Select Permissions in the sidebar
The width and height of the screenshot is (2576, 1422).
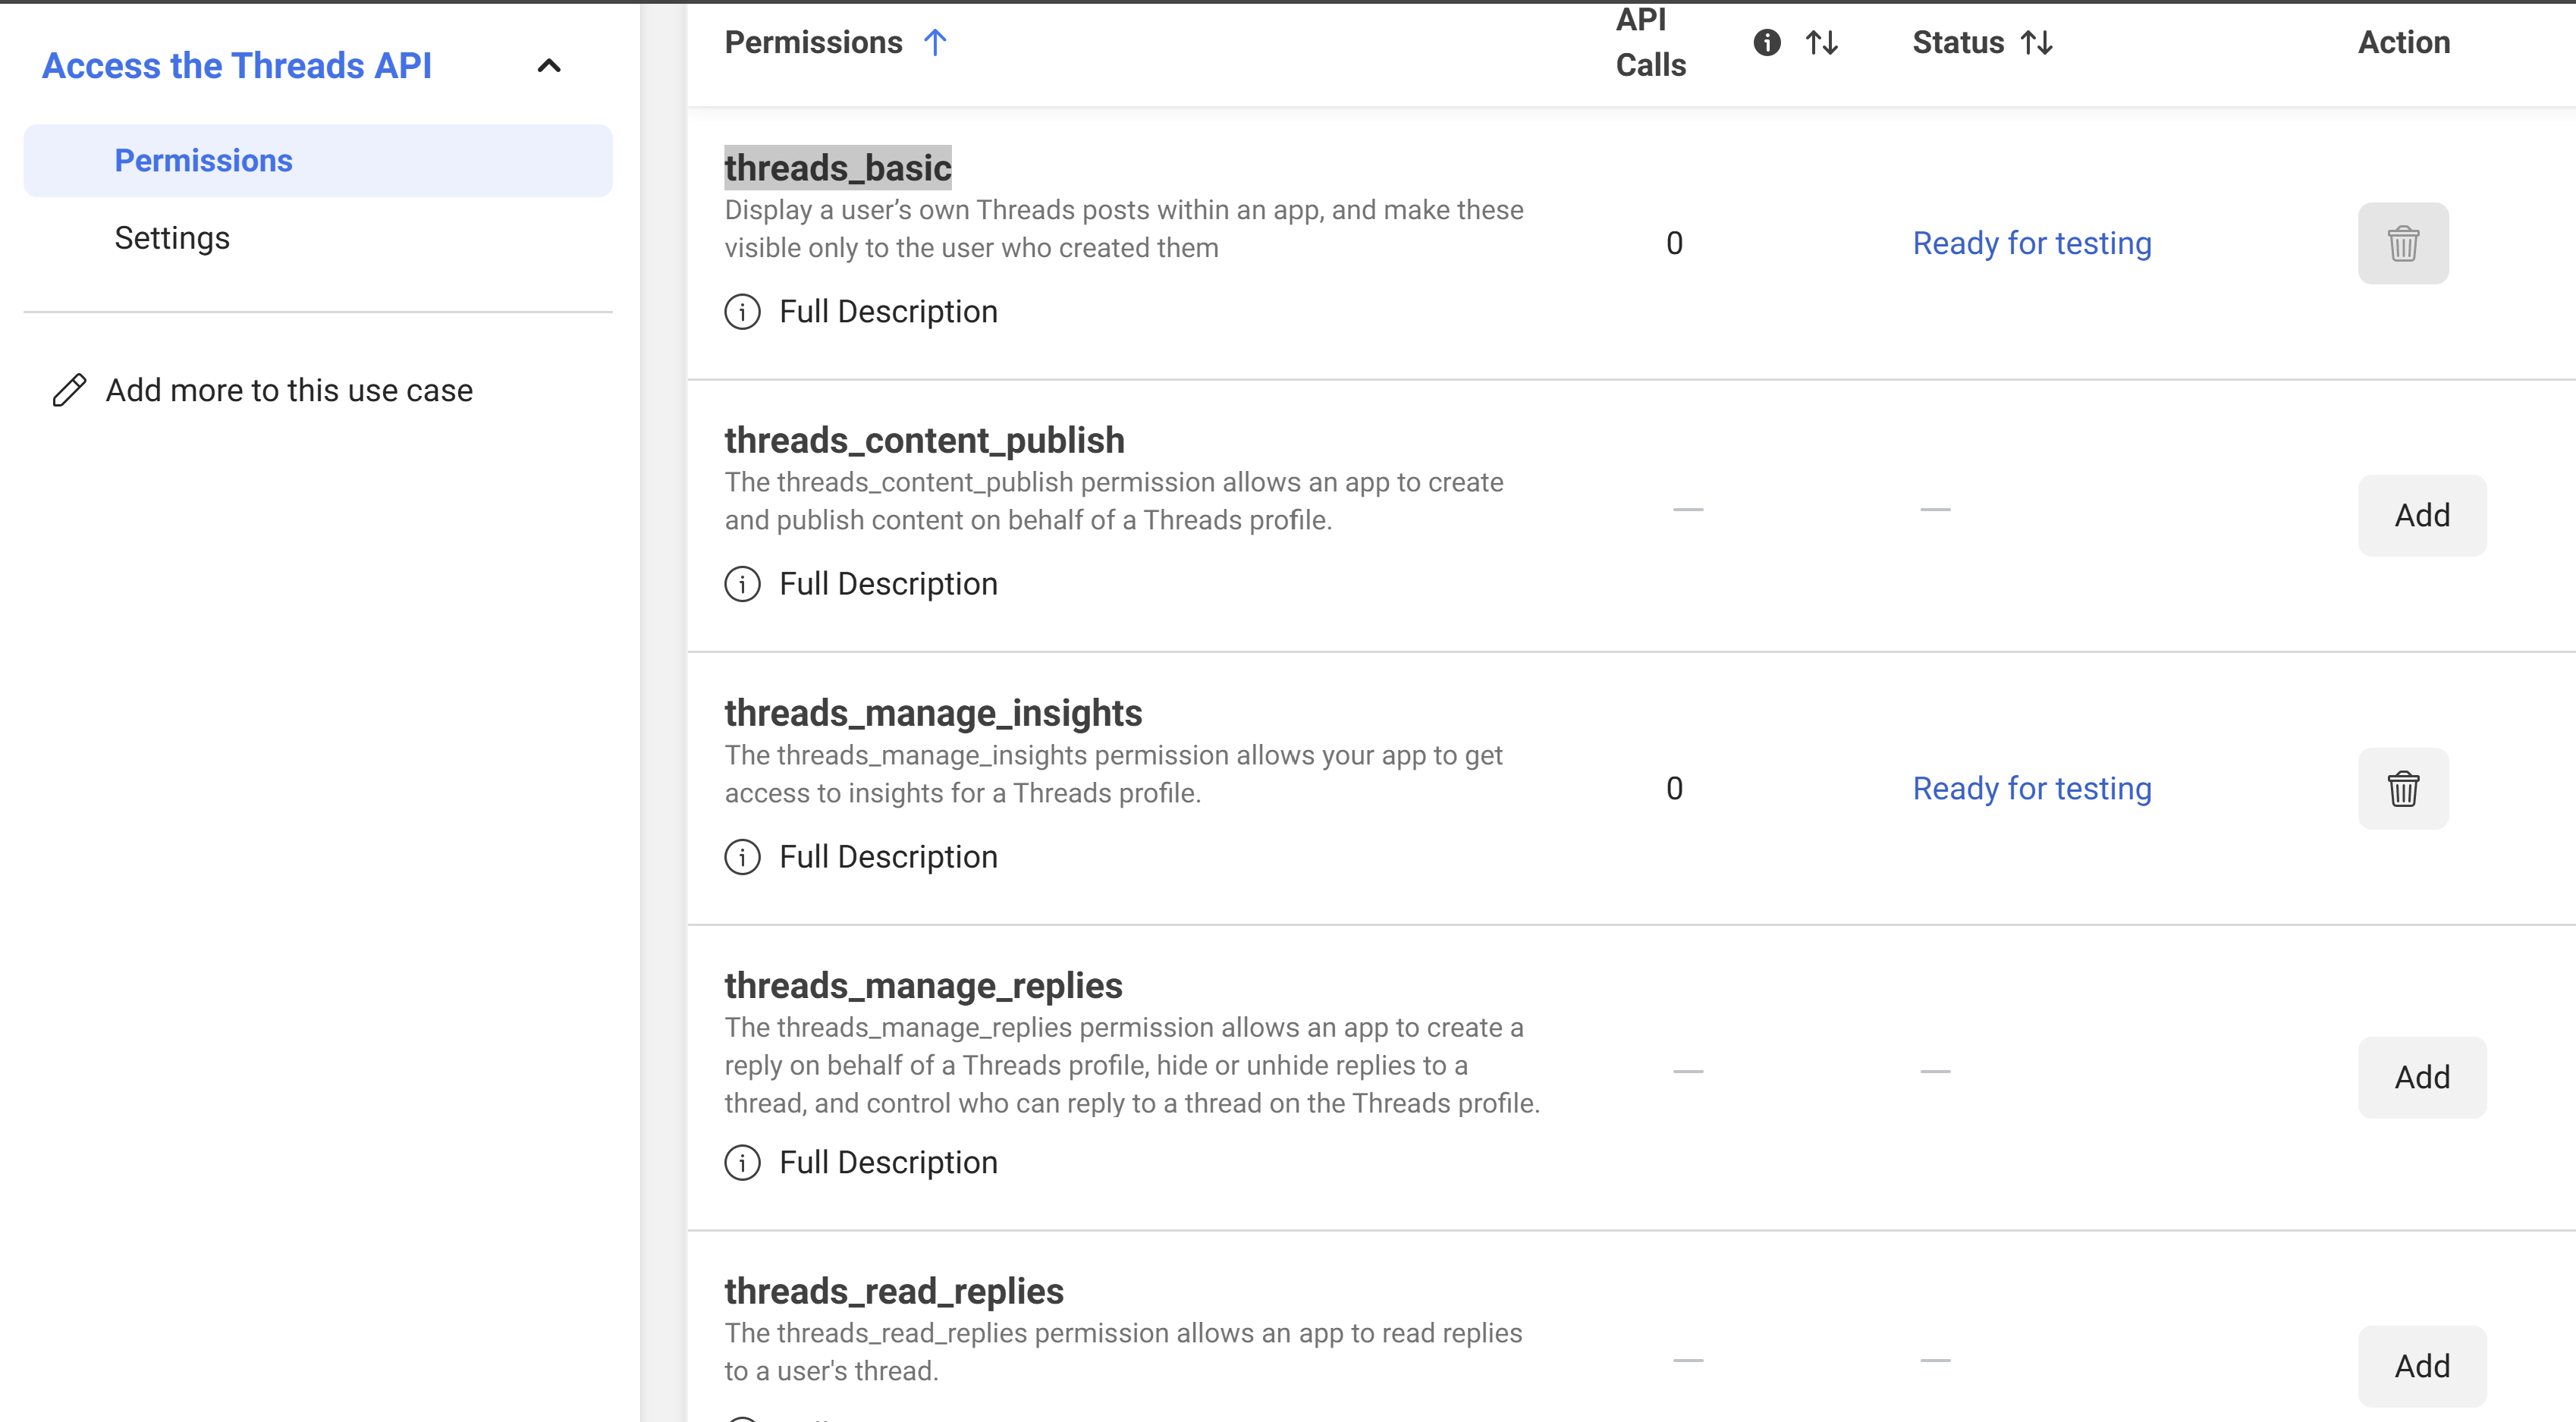pyautogui.click(x=318, y=161)
